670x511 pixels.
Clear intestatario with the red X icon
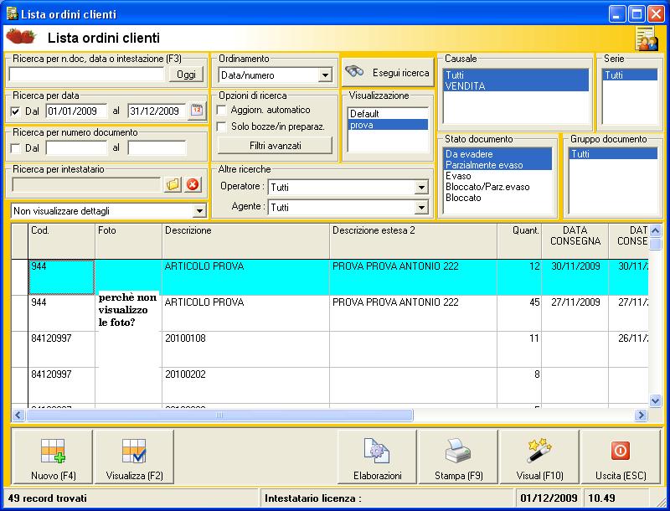[x=193, y=184]
